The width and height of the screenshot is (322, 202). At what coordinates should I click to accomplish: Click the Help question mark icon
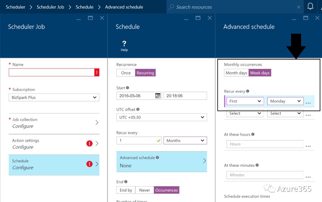[x=124, y=44]
